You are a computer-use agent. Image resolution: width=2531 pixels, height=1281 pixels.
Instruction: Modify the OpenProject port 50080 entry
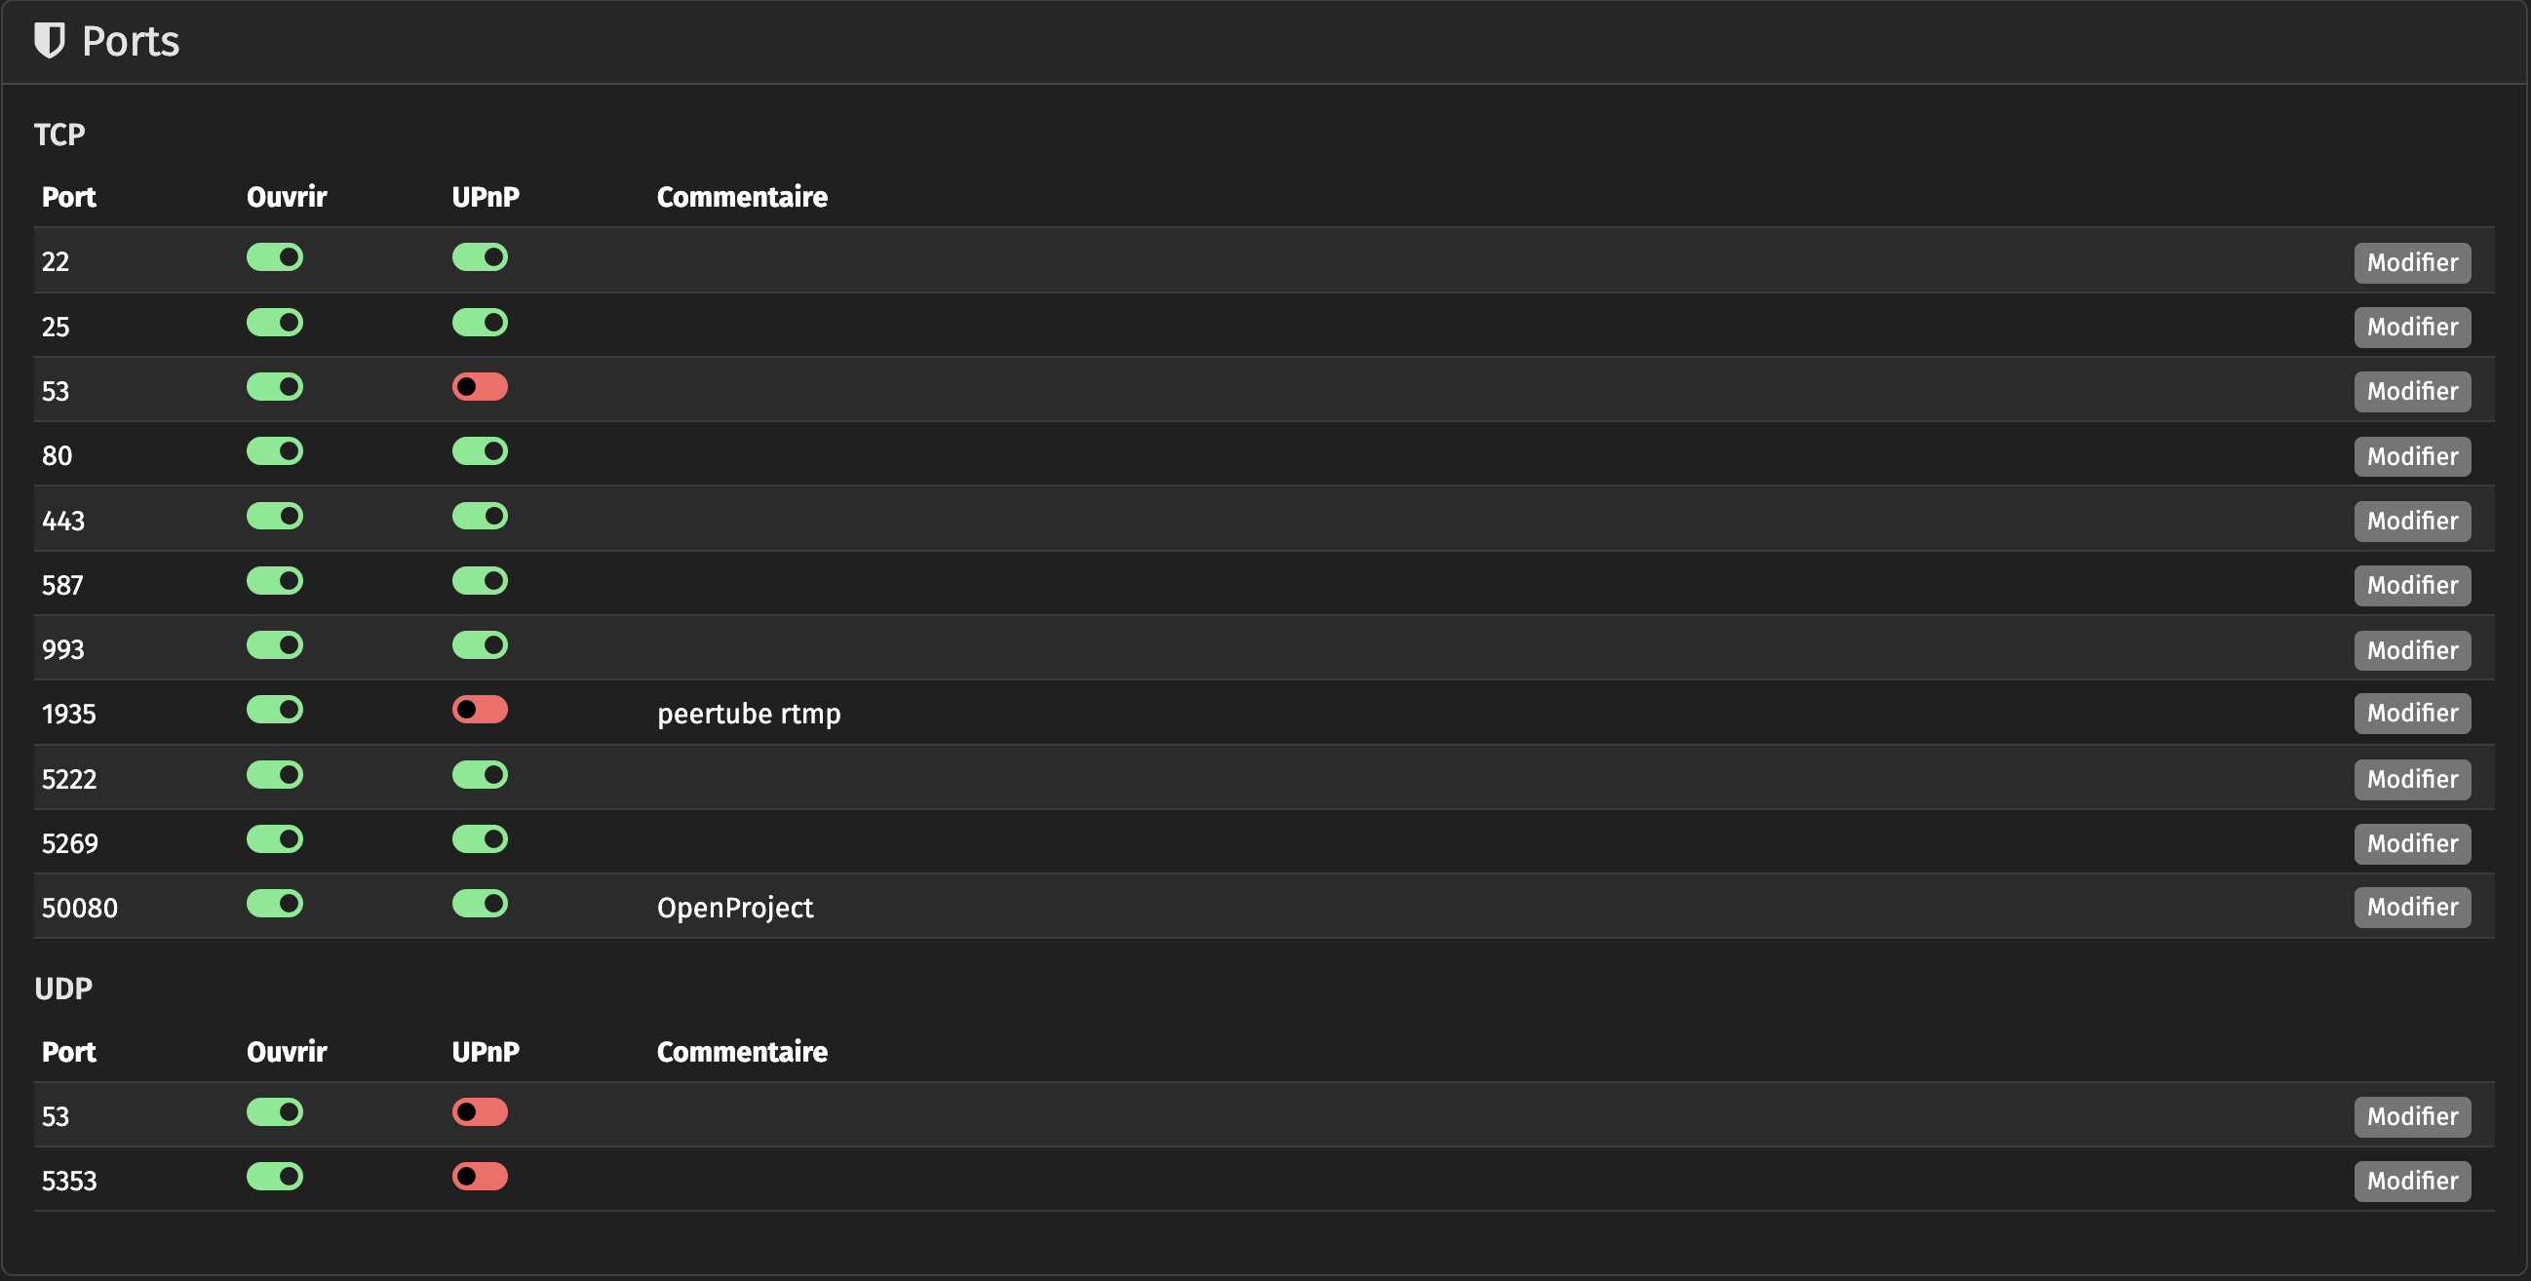tap(2411, 907)
